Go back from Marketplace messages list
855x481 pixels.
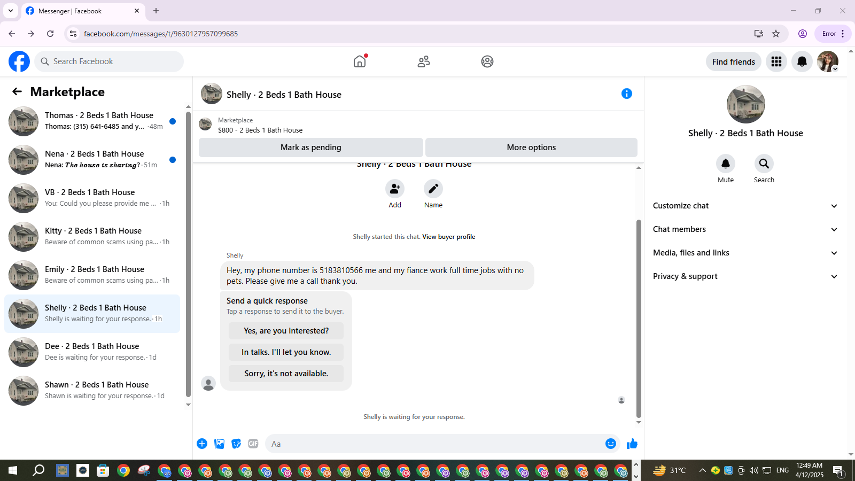(17, 91)
